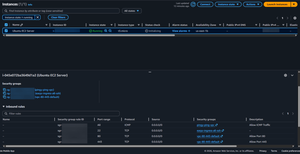Remove the Instance state = running filter
The width and height of the screenshot is (300, 154).
38,18
